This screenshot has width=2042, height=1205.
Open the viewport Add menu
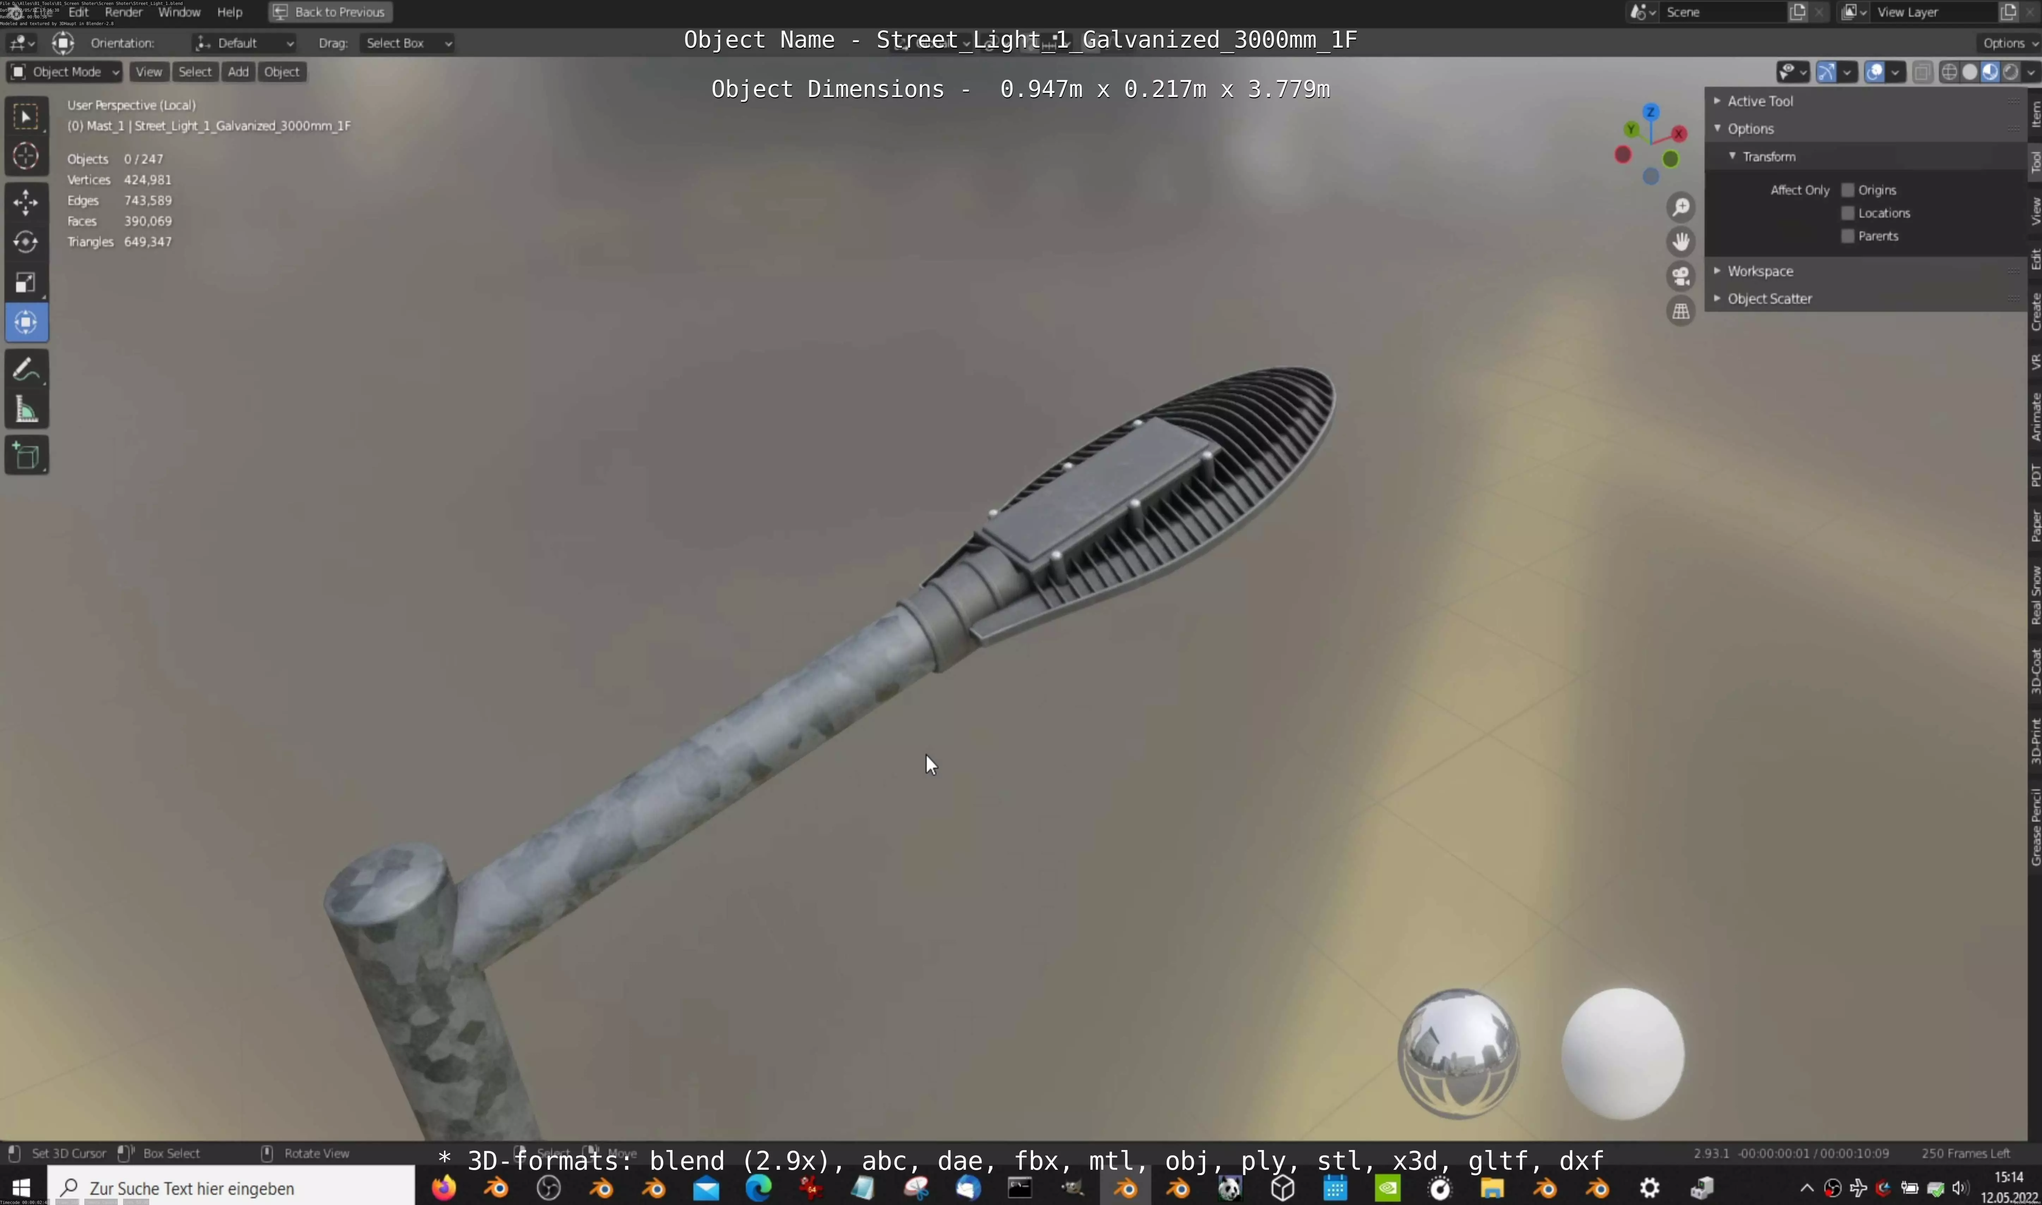[x=238, y=72]
